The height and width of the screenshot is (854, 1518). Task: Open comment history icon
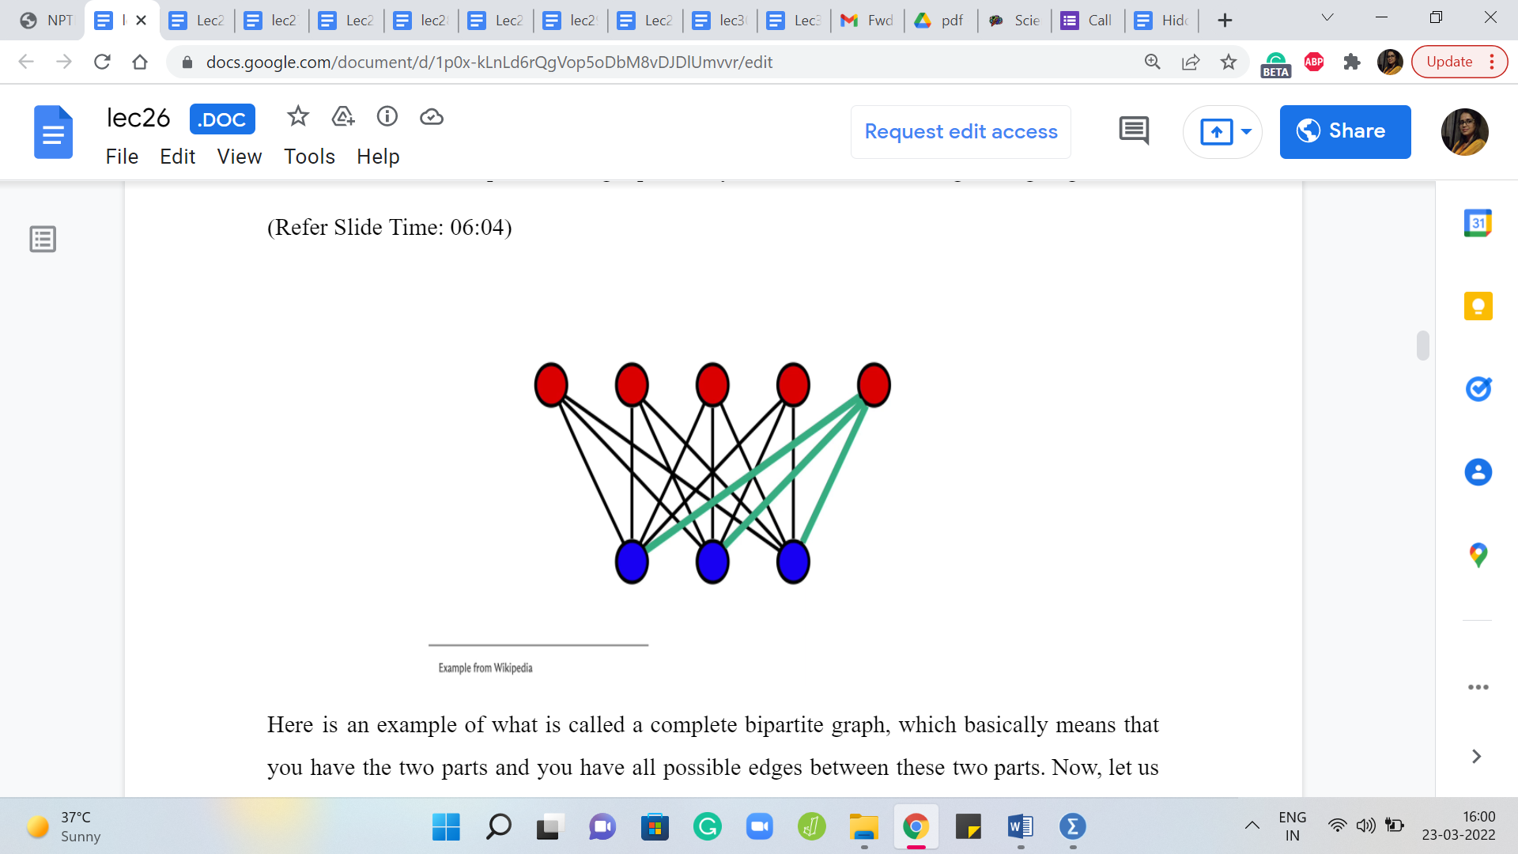pos(1134,131)
